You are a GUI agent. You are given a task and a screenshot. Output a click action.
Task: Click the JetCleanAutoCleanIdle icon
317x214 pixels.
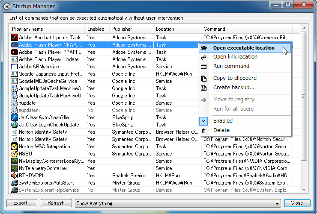coord(15,117)
